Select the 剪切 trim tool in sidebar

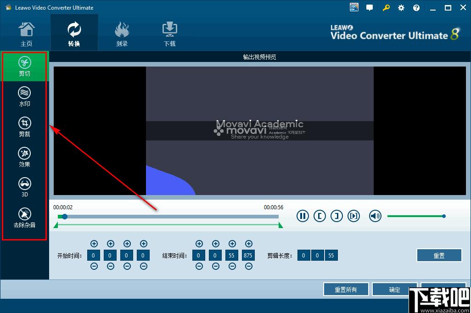tap(25, 67)
